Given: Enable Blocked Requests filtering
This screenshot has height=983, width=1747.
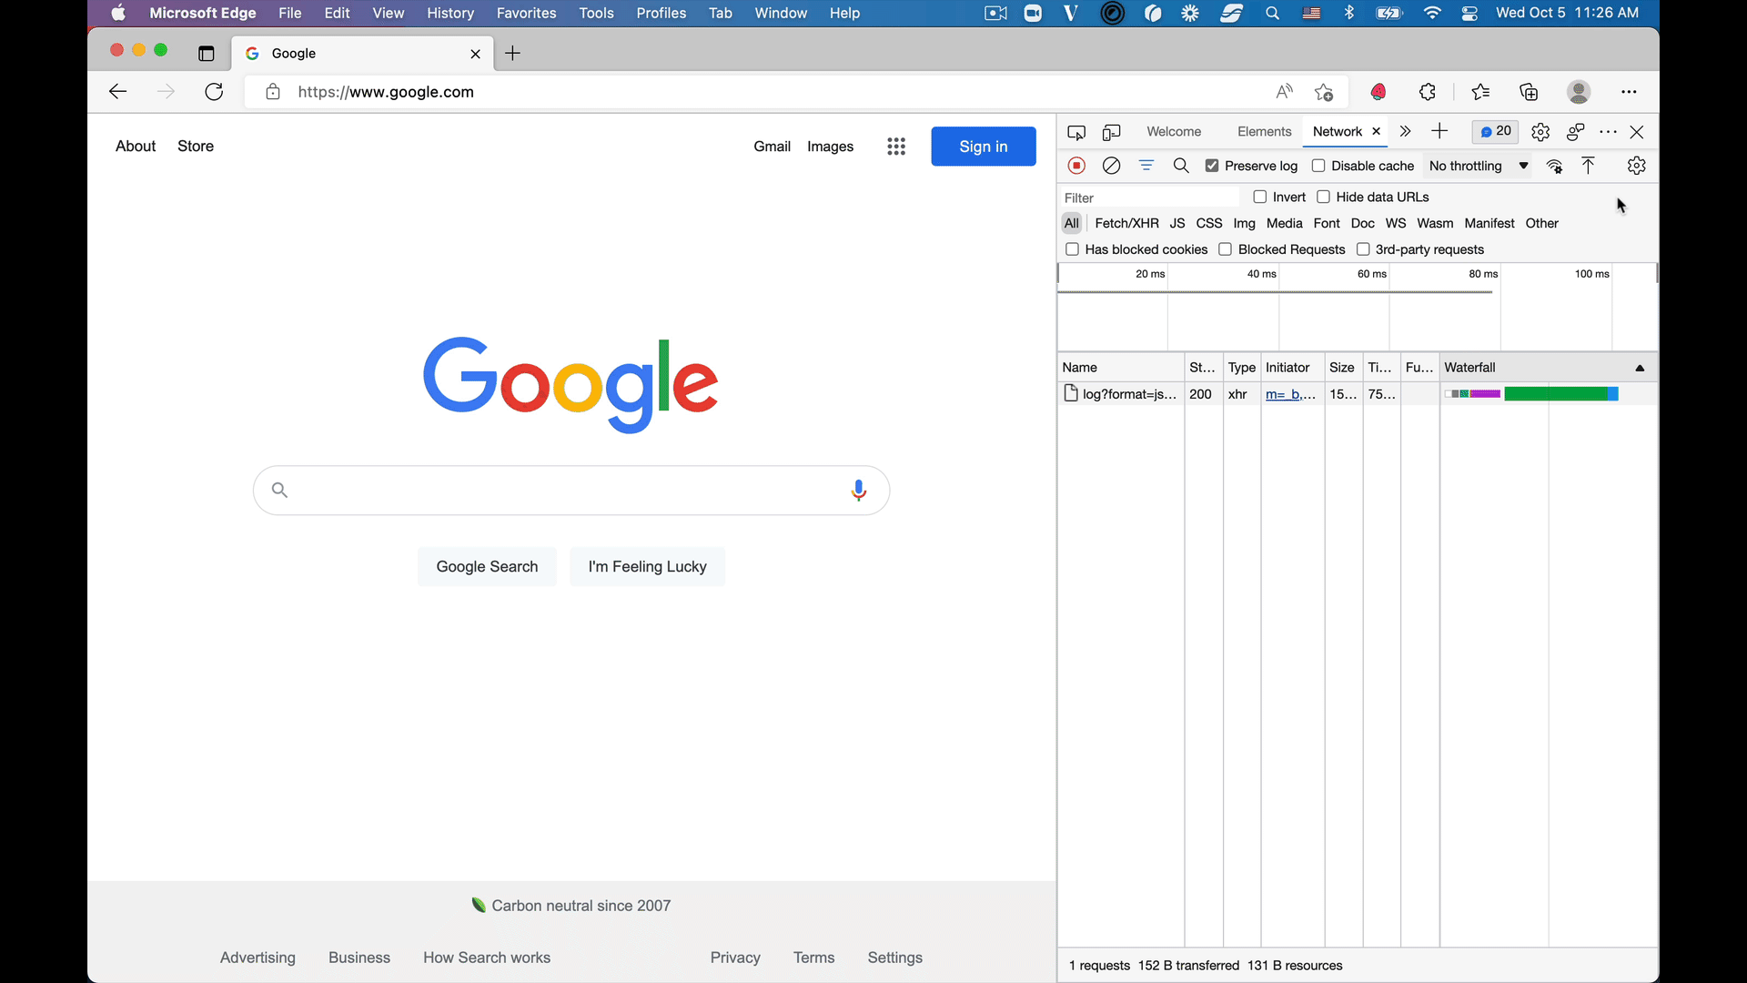Looking at the screenshot, I should pyautogui.click(x=1226, y=249).
